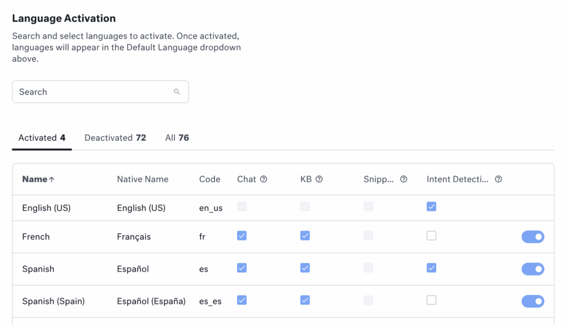Open the All languages tab

(177, 138)
